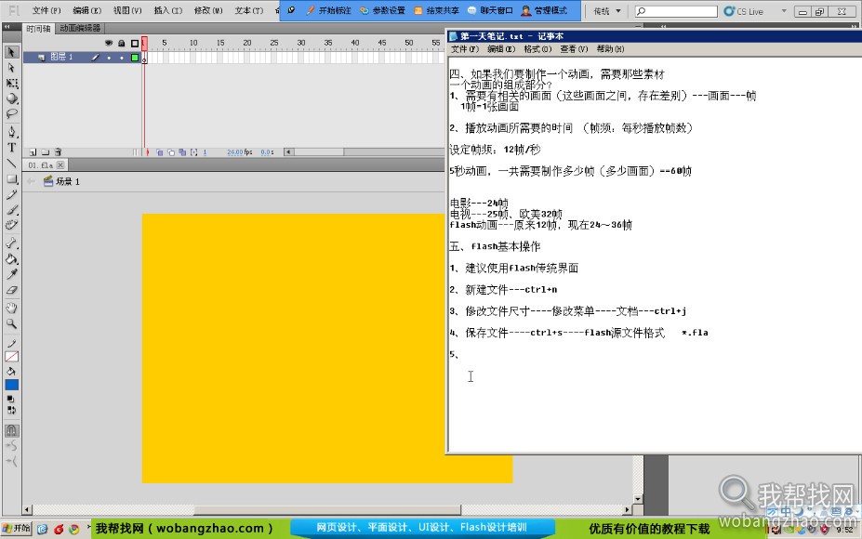Select the Eraser tool
862x539 pixels.
point(11,290)
